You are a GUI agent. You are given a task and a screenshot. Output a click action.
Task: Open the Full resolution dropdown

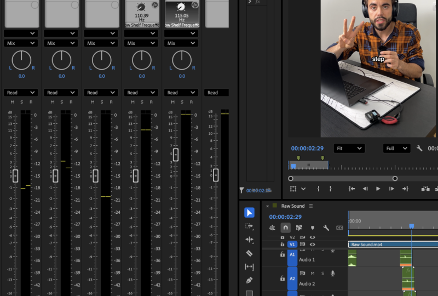point(396,149)
